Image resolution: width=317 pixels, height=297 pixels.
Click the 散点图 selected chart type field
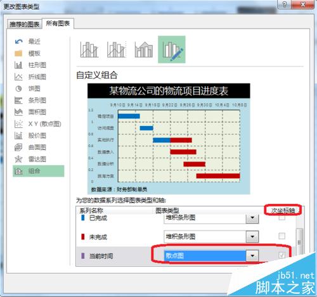205,256
